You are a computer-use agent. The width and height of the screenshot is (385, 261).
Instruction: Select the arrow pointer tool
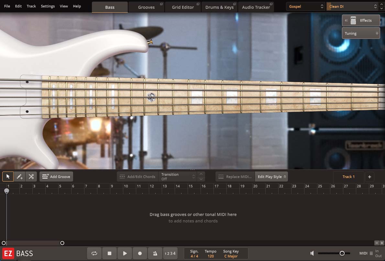click(x=8, y=176)
